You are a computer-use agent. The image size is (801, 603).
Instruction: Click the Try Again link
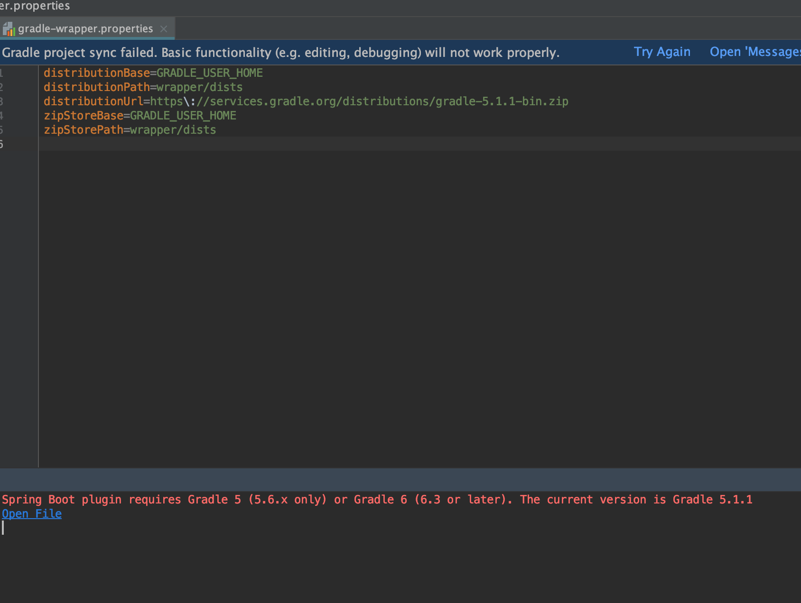point(662,52)
